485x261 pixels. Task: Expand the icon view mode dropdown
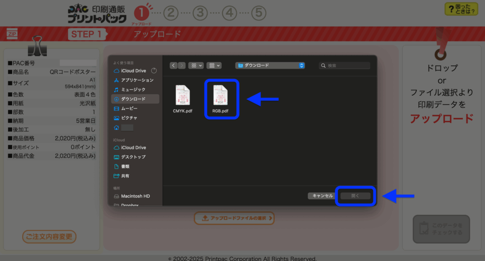coord(196,65)
